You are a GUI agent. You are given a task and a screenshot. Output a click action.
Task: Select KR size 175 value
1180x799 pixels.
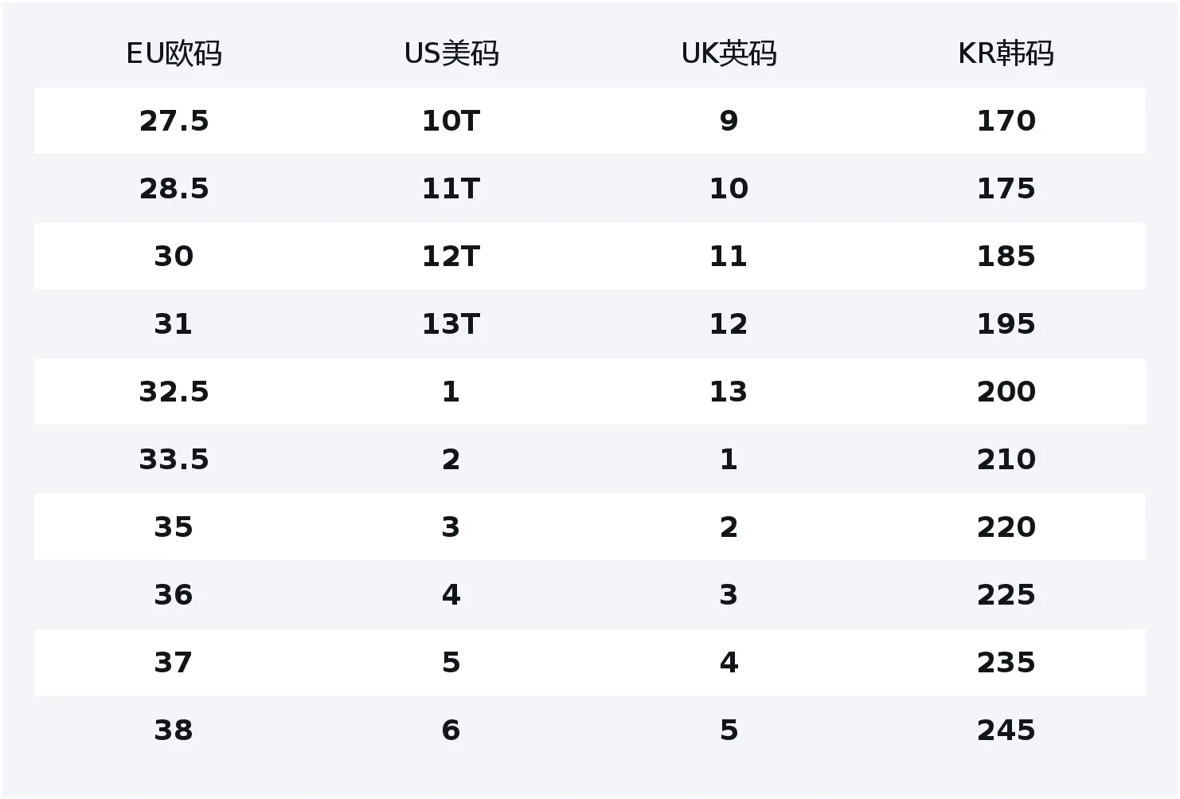coord(1006,189)
